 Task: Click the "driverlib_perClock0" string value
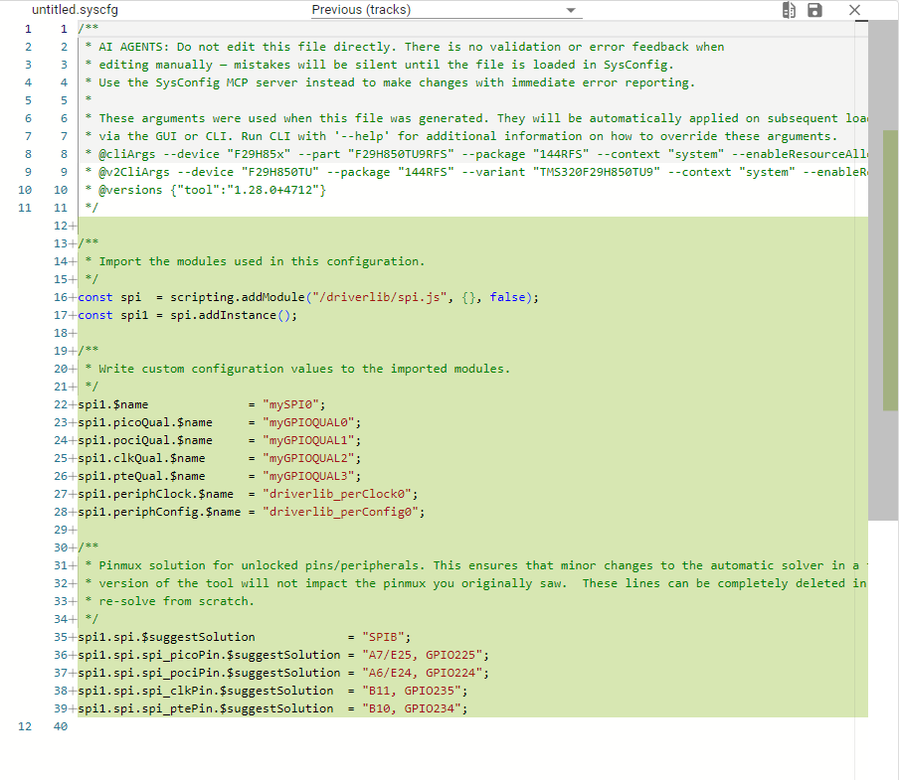[x=336, y=494]
